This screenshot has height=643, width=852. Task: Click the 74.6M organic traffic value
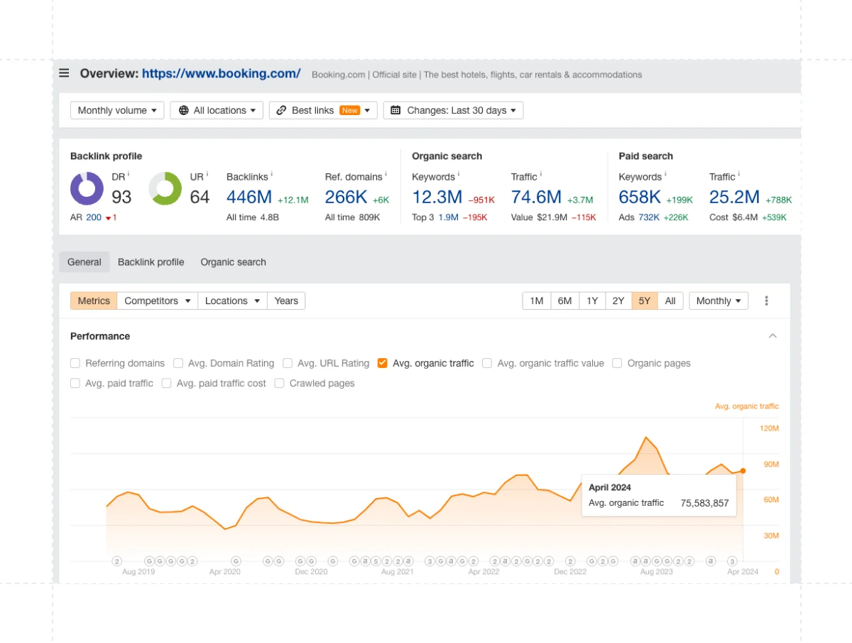click(536, 197)
